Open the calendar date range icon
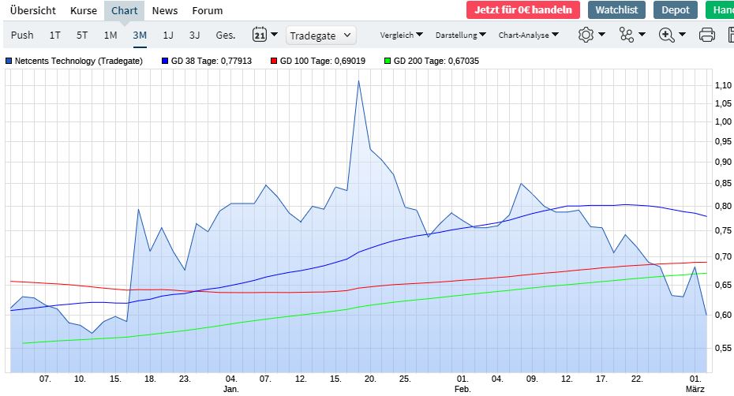This screenshot has width=734, height=396. pos(260,34)
